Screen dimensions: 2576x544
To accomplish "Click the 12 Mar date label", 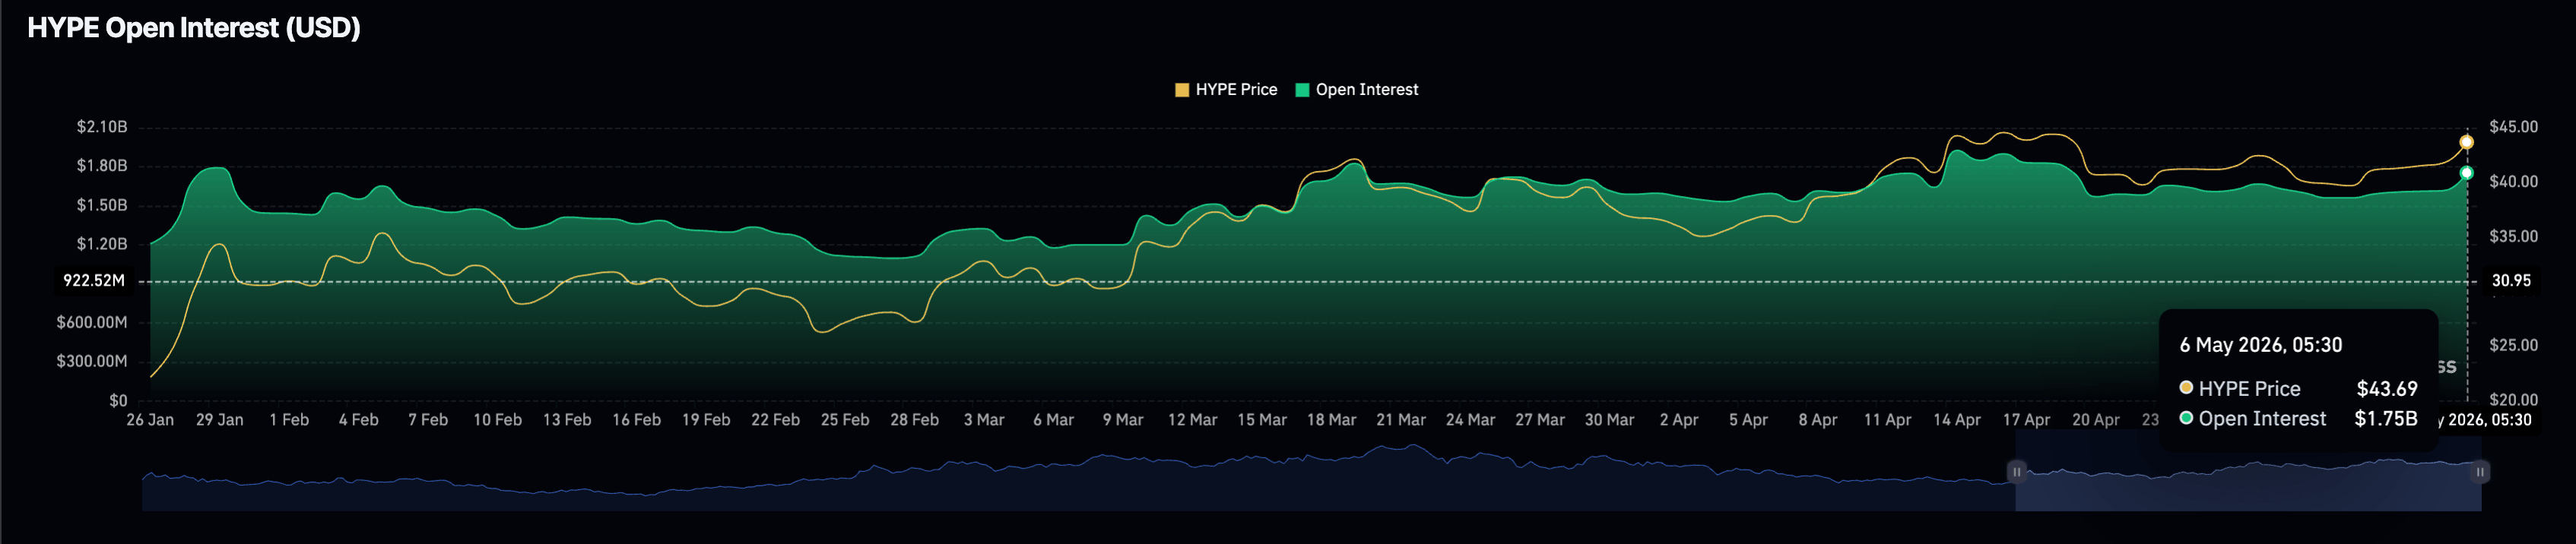I will pyautogui.click(x=1192, y=420).
